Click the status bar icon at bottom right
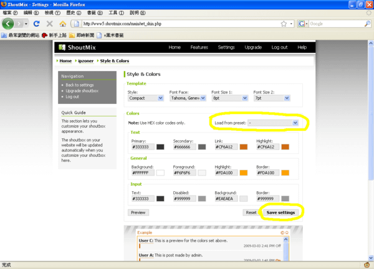374x269 pixels. (367, 265)
